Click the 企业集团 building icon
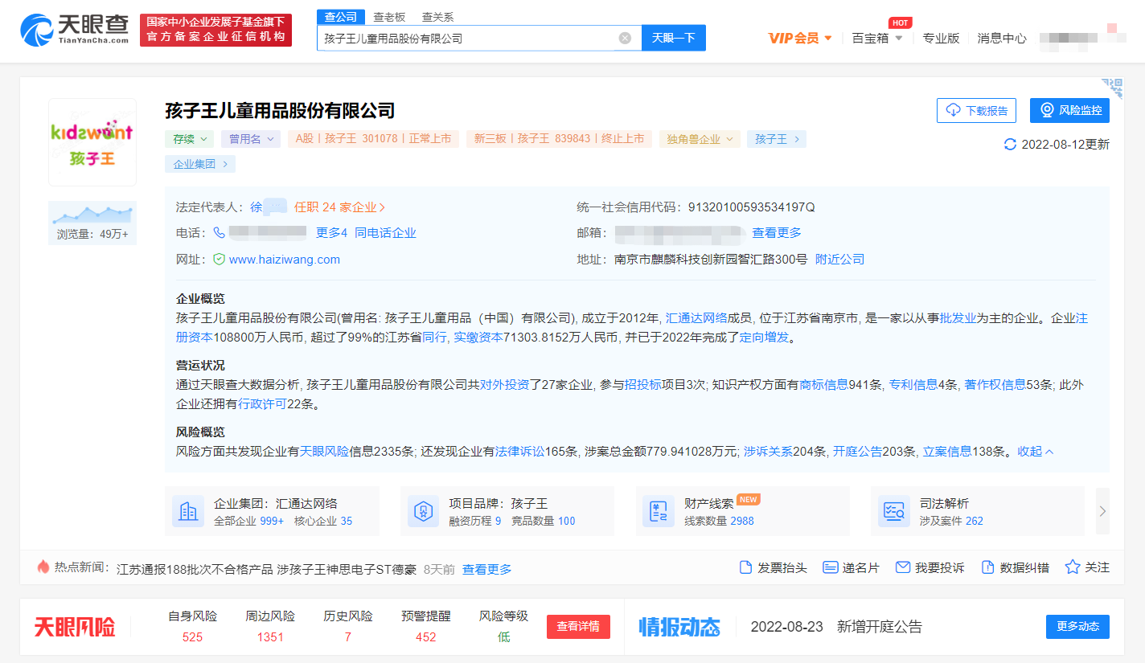This screenshot has width=1145, height=663. click(188, 512)
